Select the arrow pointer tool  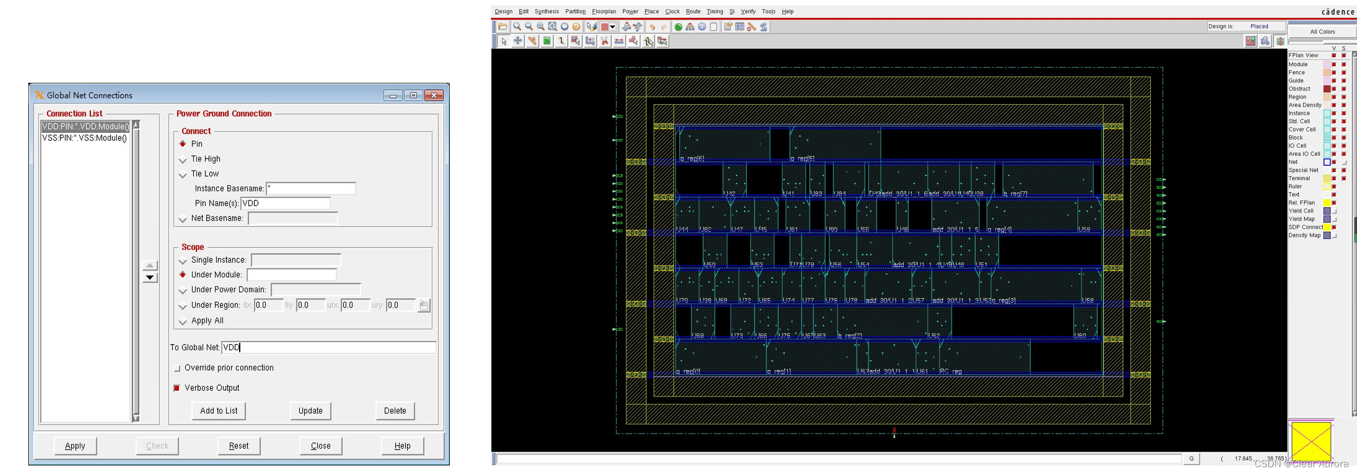coord(504,41)
